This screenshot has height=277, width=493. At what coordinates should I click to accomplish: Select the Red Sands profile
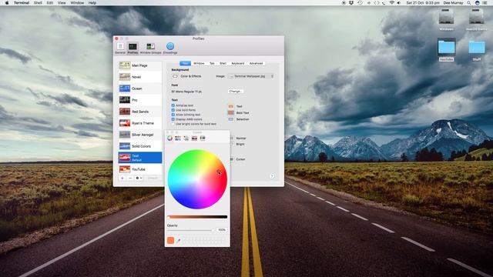140,112
